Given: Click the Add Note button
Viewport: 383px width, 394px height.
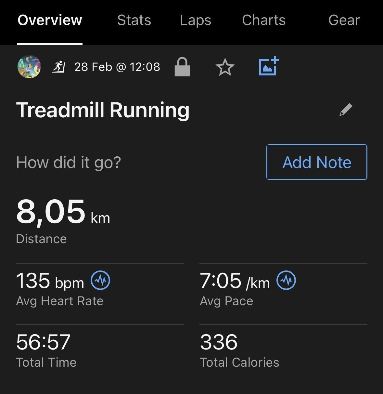Looking at the screenshot, I should coord(317,162).
